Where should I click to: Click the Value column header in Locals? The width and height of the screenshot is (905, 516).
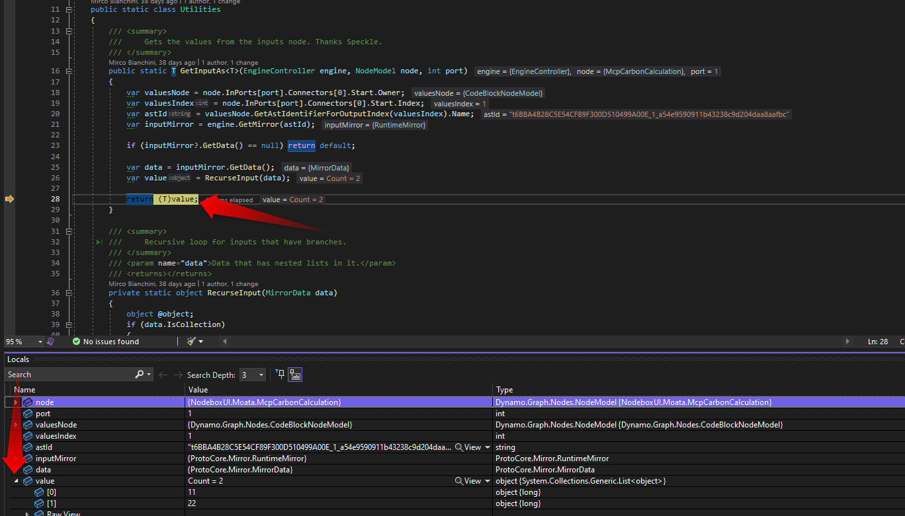(339, 390)
